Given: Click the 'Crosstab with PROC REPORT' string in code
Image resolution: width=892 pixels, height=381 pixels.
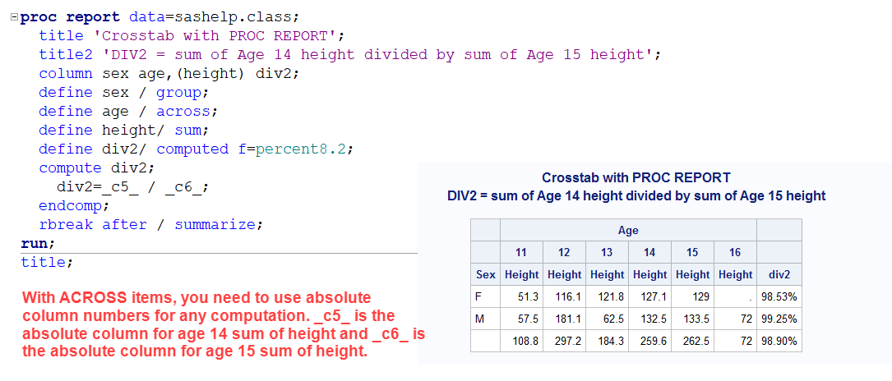Looking at the screenshot, I should tap(220, 36).
